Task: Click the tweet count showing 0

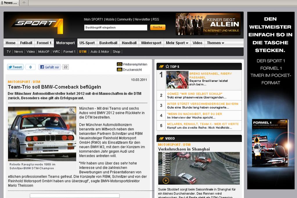Action: tap(30, 67)
